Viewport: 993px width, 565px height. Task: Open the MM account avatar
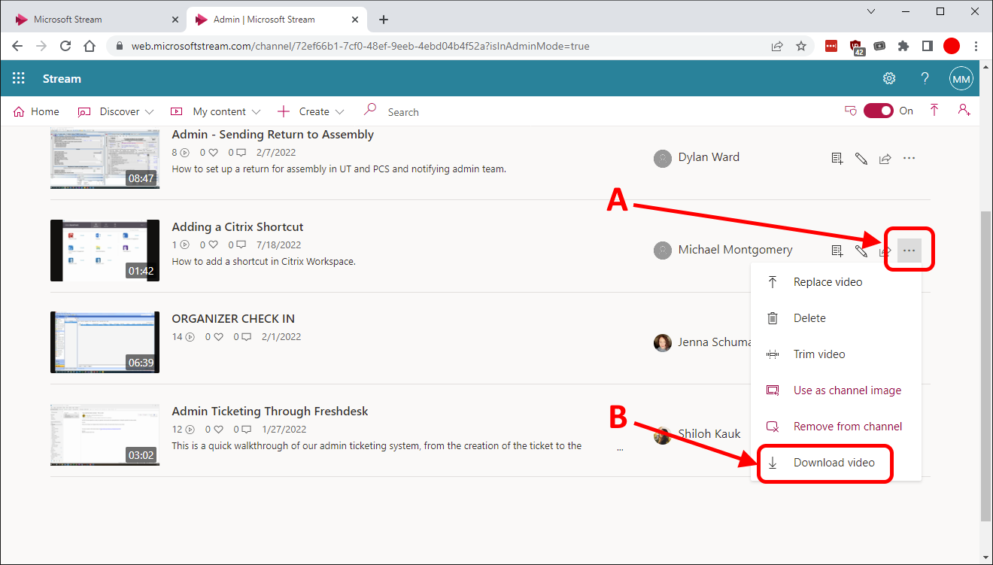tap(961, 78)
